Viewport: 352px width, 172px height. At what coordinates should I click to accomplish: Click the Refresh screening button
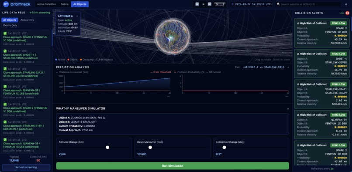point(26,167)
